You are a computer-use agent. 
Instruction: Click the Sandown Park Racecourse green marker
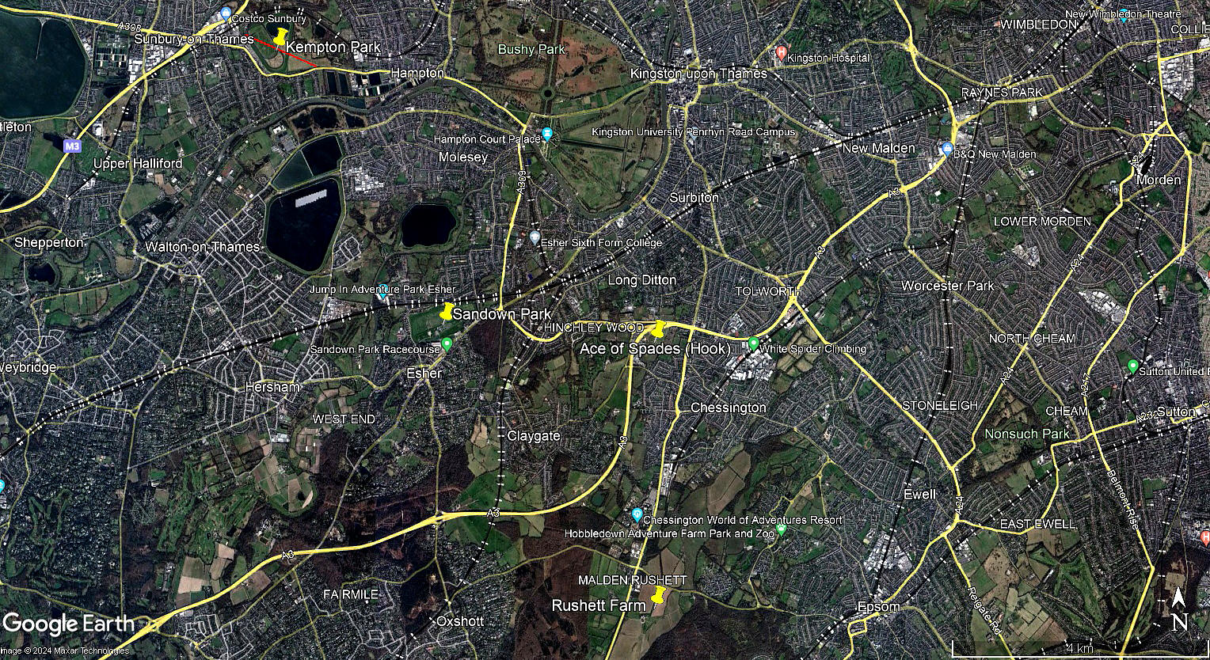click(x=447, y=344)
